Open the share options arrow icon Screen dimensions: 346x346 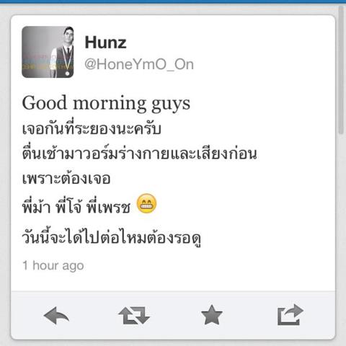(290, 315)
